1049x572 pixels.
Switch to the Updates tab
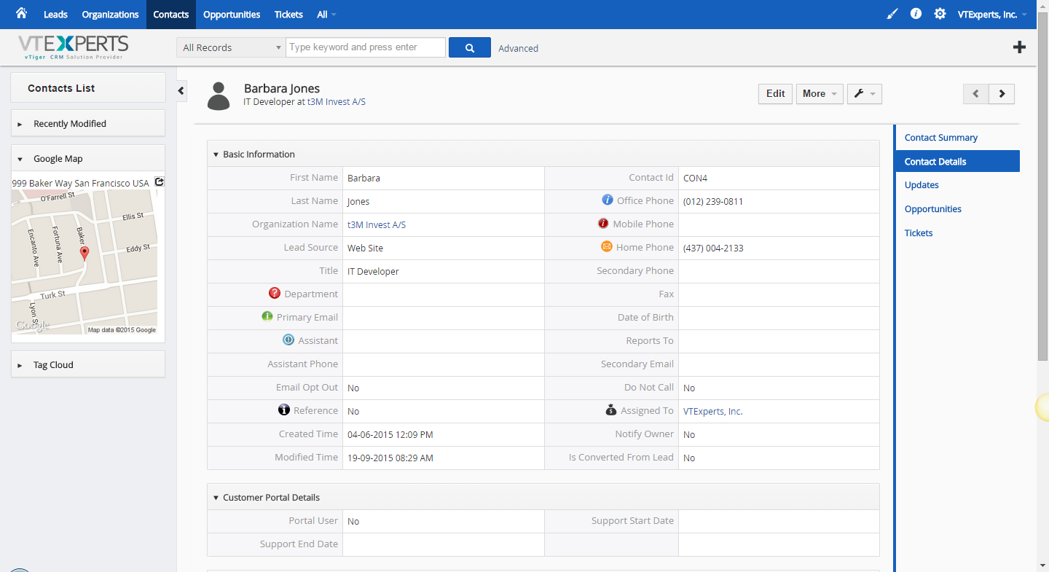[922, 185]
